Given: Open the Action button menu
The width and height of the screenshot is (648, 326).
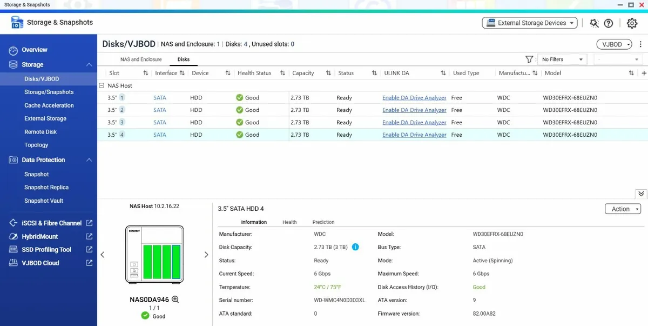Looking at the screenshot, I should [623, 209].
